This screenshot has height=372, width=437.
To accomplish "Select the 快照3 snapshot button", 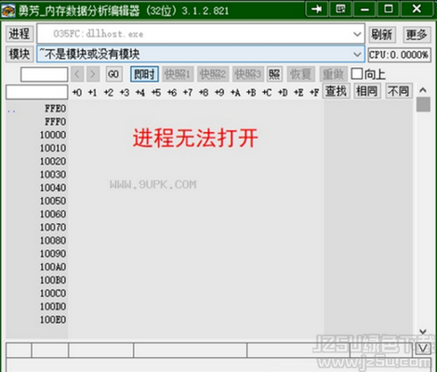I will [248, 74].
